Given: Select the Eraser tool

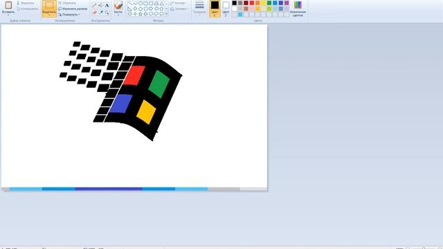Looking at the screenshot, I should coord(94,12).
